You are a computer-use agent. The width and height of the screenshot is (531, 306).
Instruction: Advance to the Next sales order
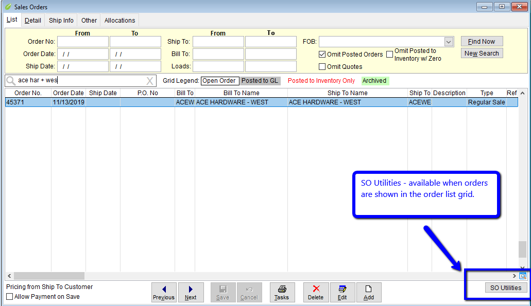(191, 292)
